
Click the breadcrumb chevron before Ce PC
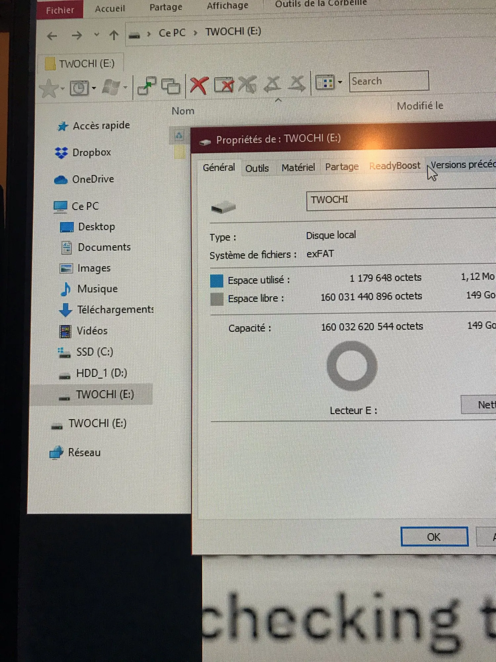[149, 34]
